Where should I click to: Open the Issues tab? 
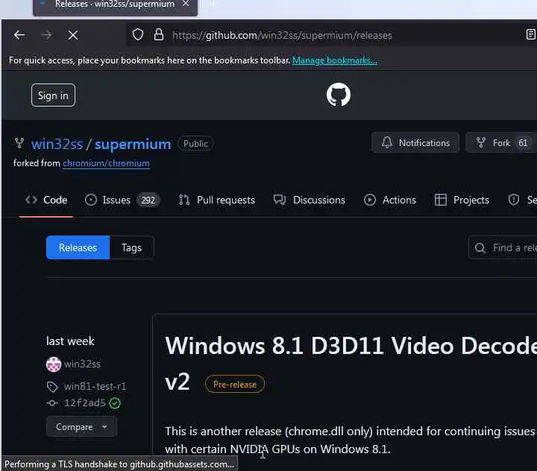122,200
